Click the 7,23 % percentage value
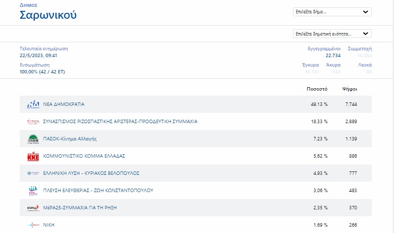Viewport: 394px width, 233px height. pos(321,139)
